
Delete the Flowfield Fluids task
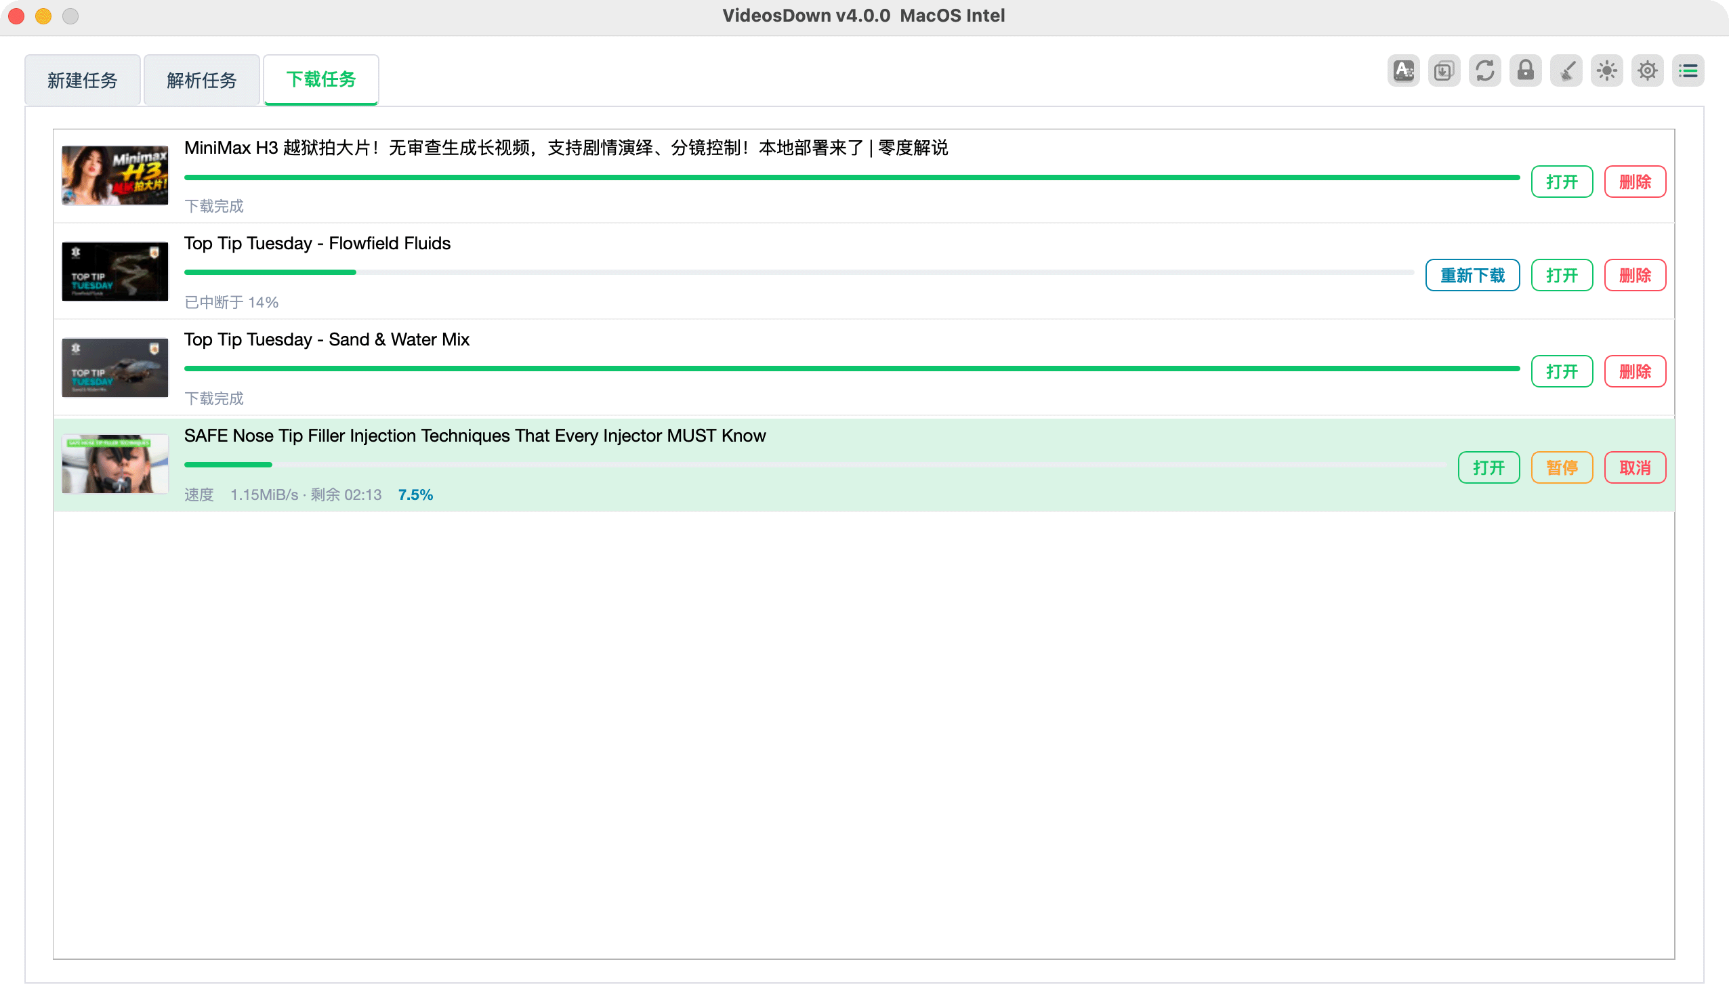point(1635,276)
